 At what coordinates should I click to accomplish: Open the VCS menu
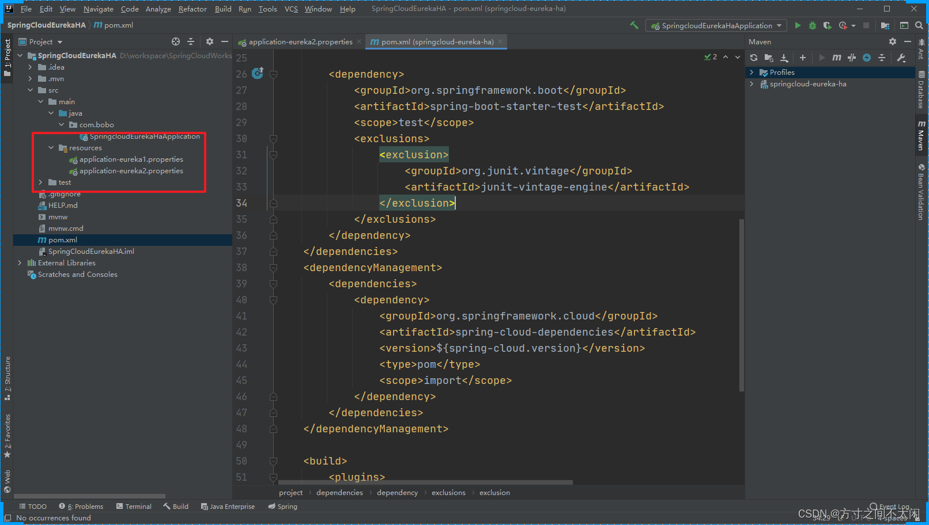point(291,9)
